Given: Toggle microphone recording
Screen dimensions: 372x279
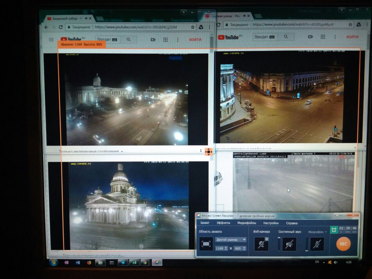Looking at the screenshot, I should coord(316,244).
